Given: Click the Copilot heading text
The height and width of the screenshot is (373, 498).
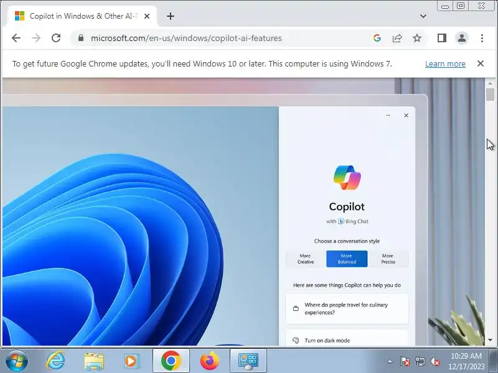Looking at the screenshot, I should coord(347,206).
